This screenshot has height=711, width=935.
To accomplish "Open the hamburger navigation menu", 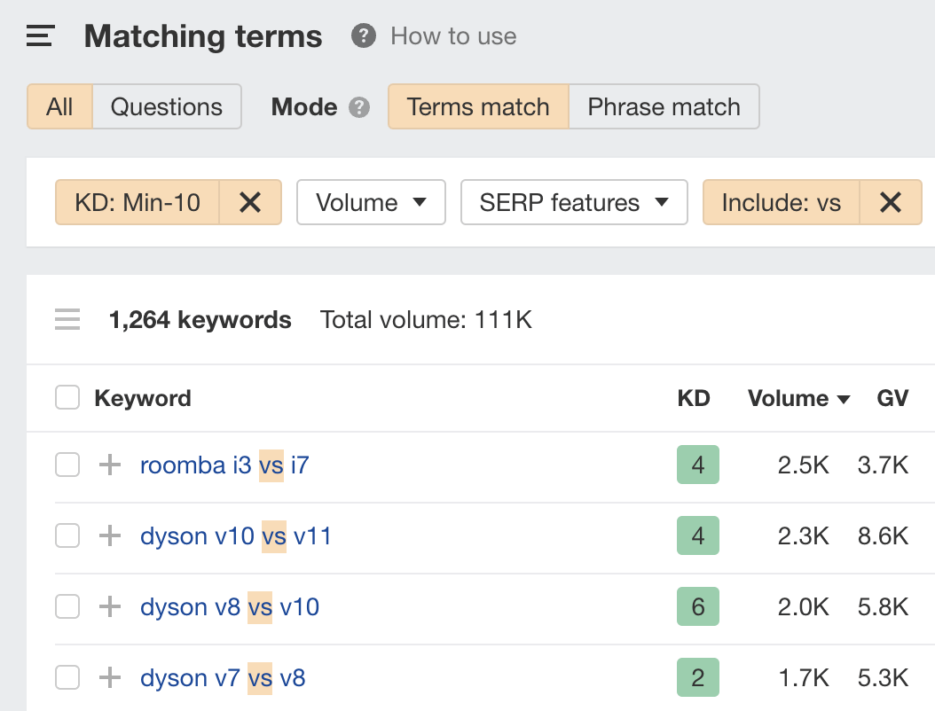I will pos(39,35).
